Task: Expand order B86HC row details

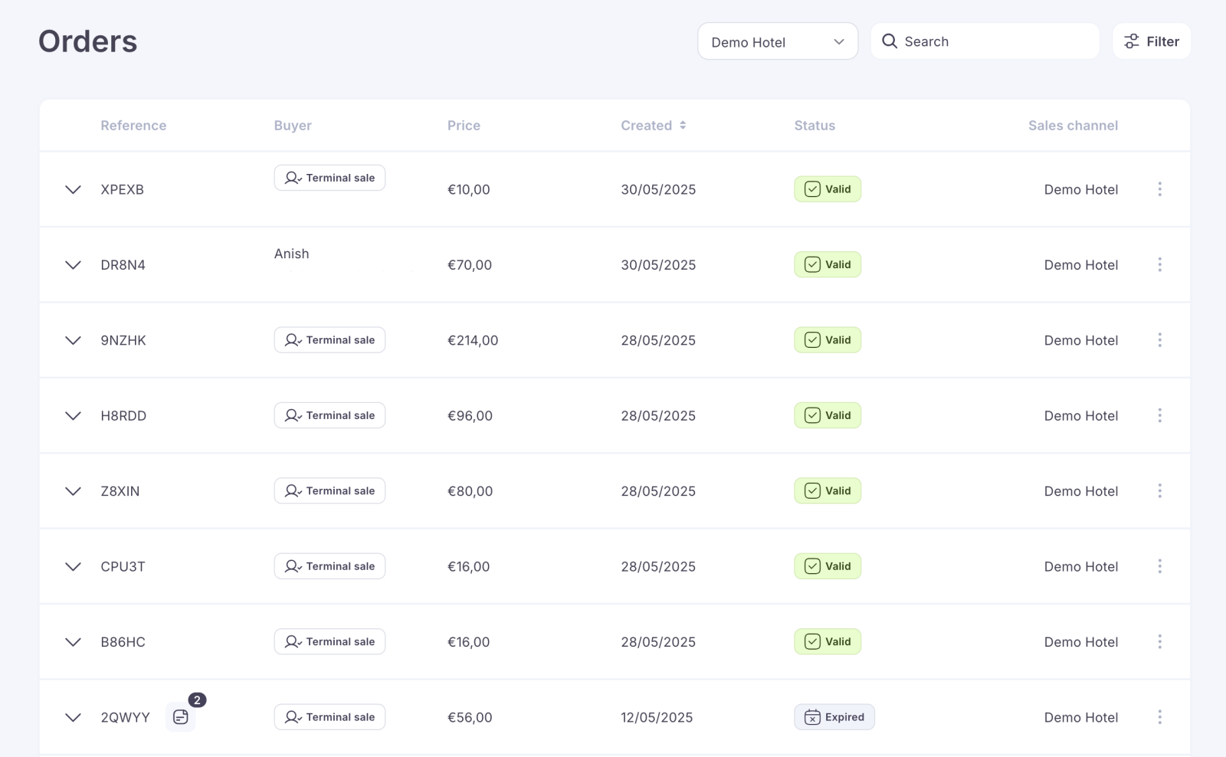Action: pos(73,642)
